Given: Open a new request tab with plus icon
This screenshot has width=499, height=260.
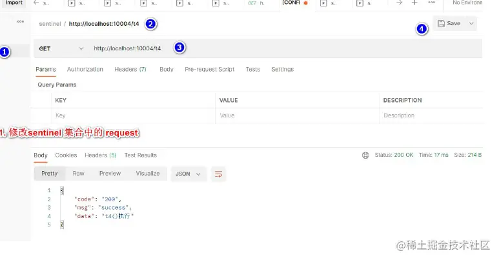Looking at the screenshot, I should [x=414, y=3].
